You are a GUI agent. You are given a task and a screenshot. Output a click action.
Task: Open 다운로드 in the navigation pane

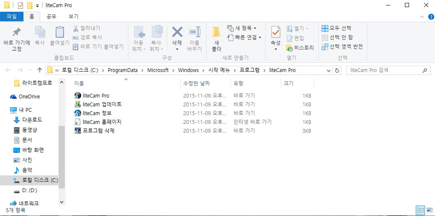pos(28,120)
